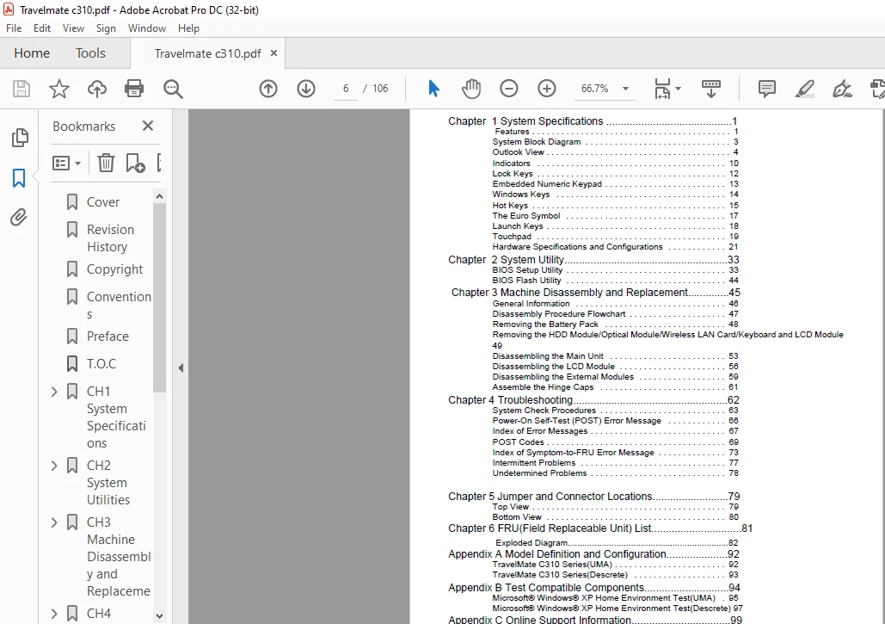
Task: Toggle the Bookmarks panel icon
Action: pyautogui.click(x=19, y=178)
